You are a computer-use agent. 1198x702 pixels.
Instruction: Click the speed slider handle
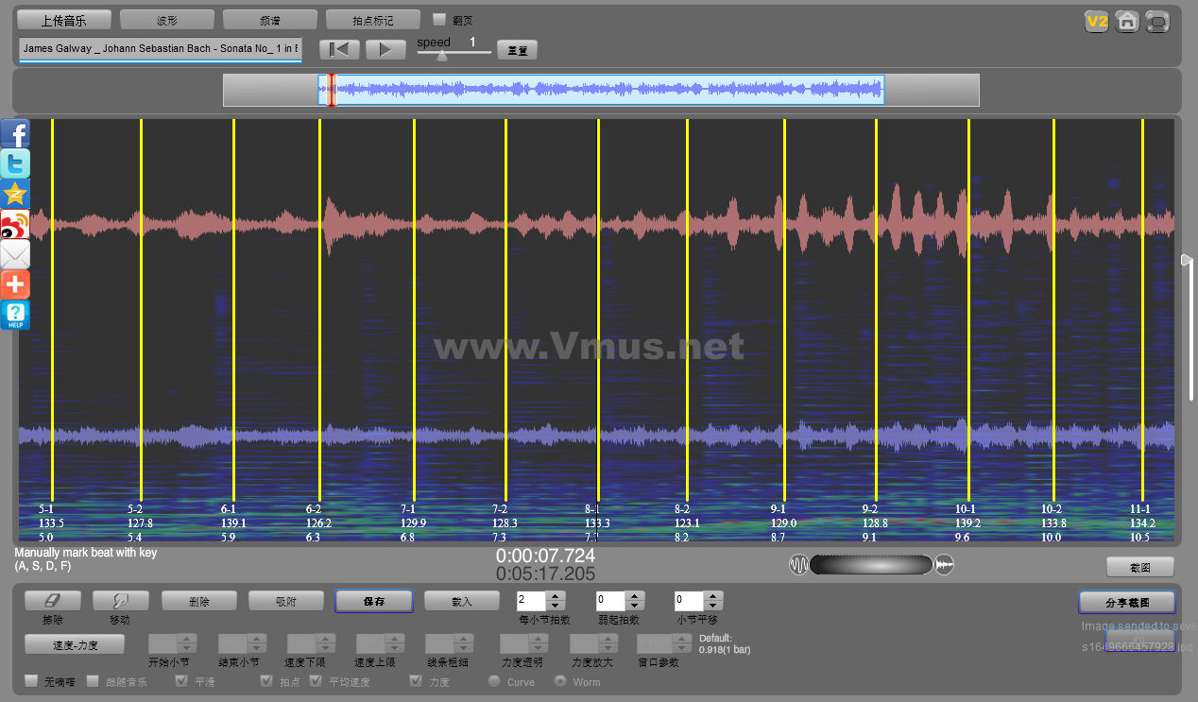pyautogui.click(x=441, y=55)
